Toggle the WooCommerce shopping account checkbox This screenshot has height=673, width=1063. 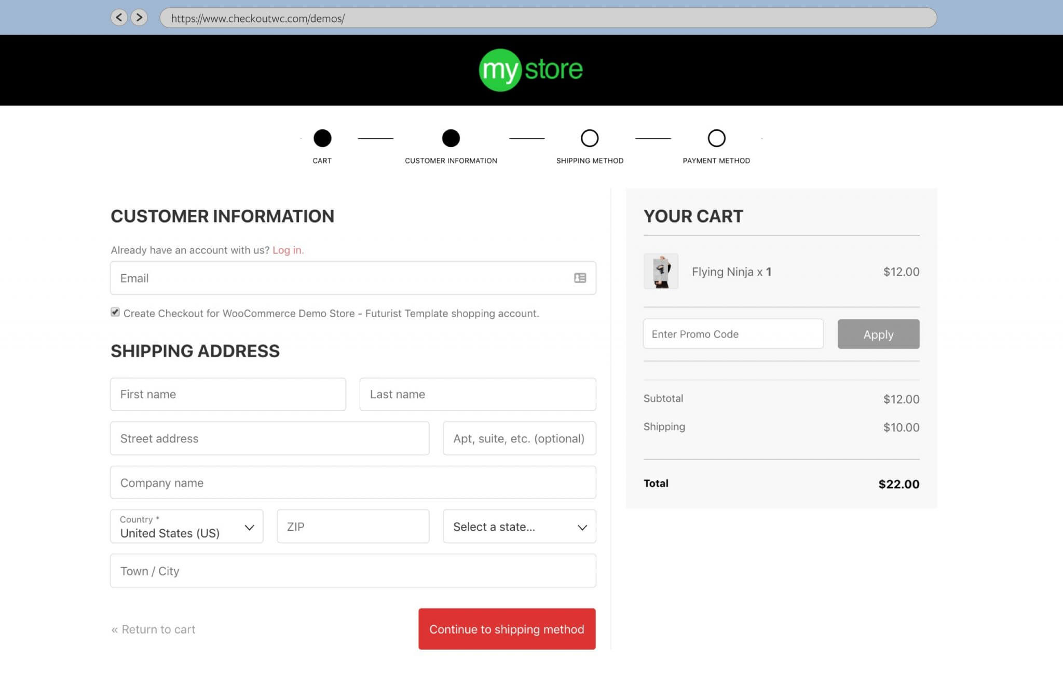coord(115,313)
